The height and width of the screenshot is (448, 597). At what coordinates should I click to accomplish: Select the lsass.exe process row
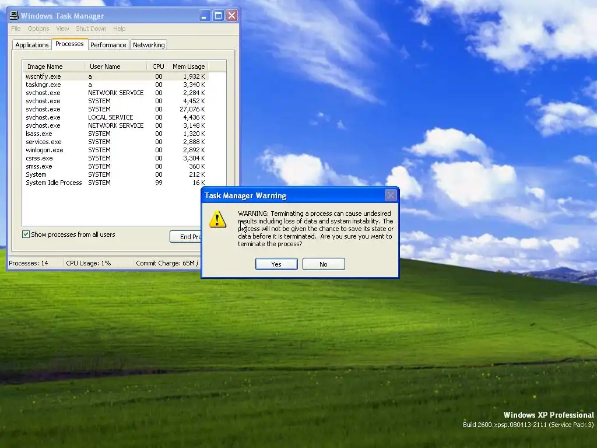(x=115, y=134)
